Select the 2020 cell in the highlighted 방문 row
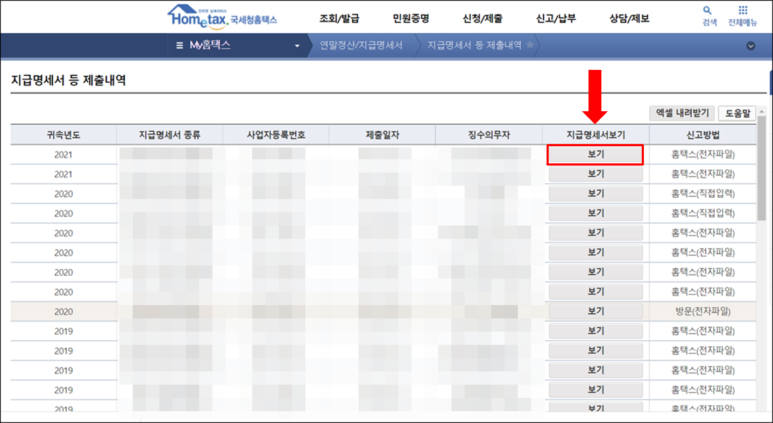 63,312
